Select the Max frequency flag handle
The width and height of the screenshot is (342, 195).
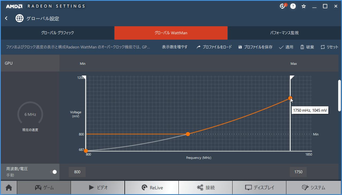[292, 77]
